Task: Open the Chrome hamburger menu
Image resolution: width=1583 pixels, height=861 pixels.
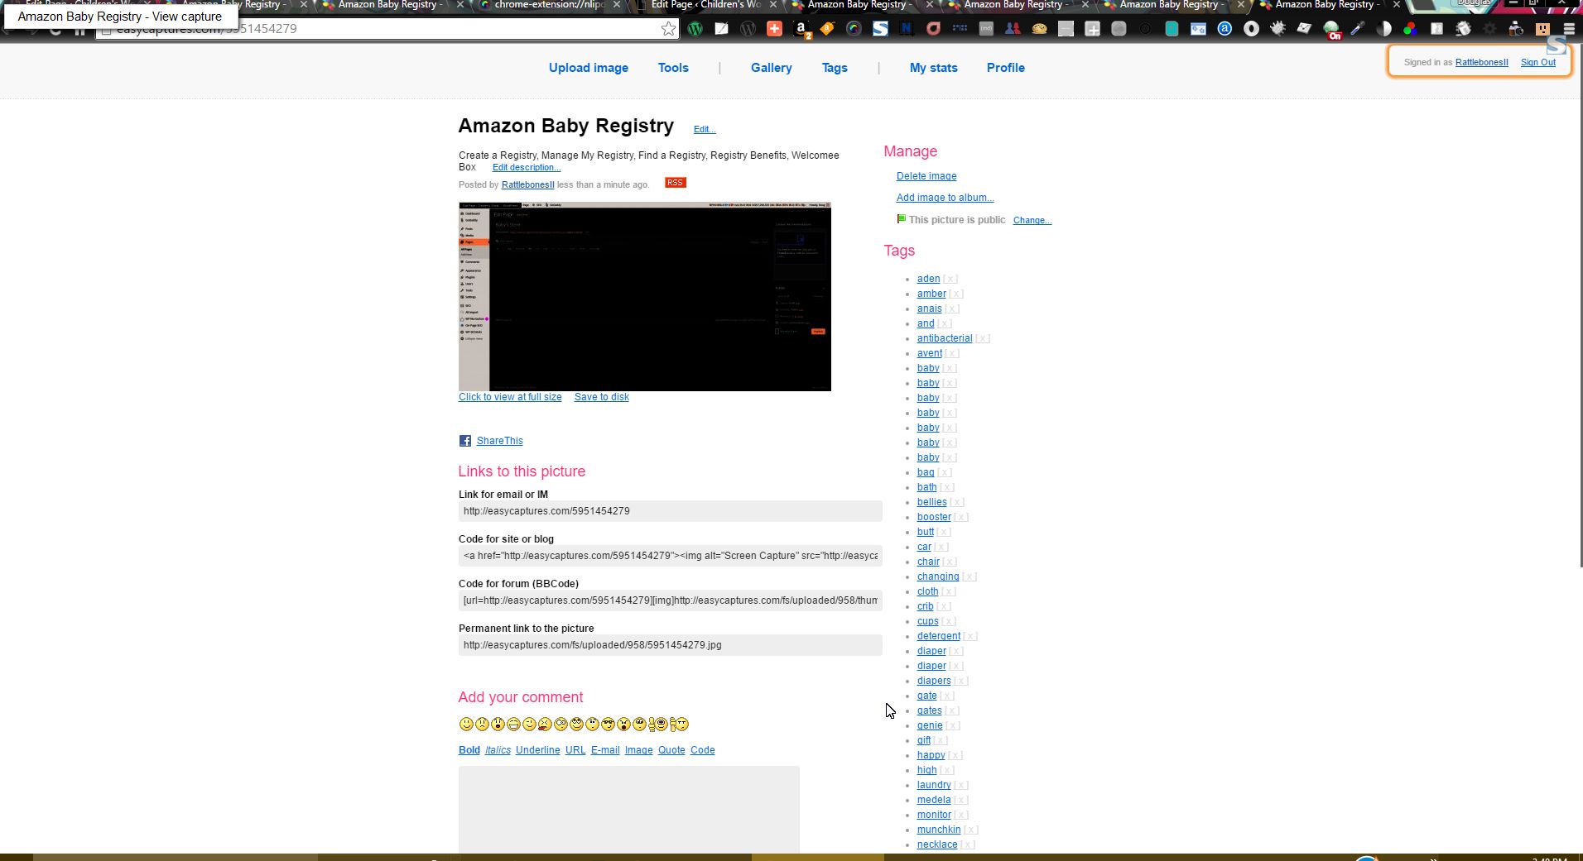Action: point(1569,29)
